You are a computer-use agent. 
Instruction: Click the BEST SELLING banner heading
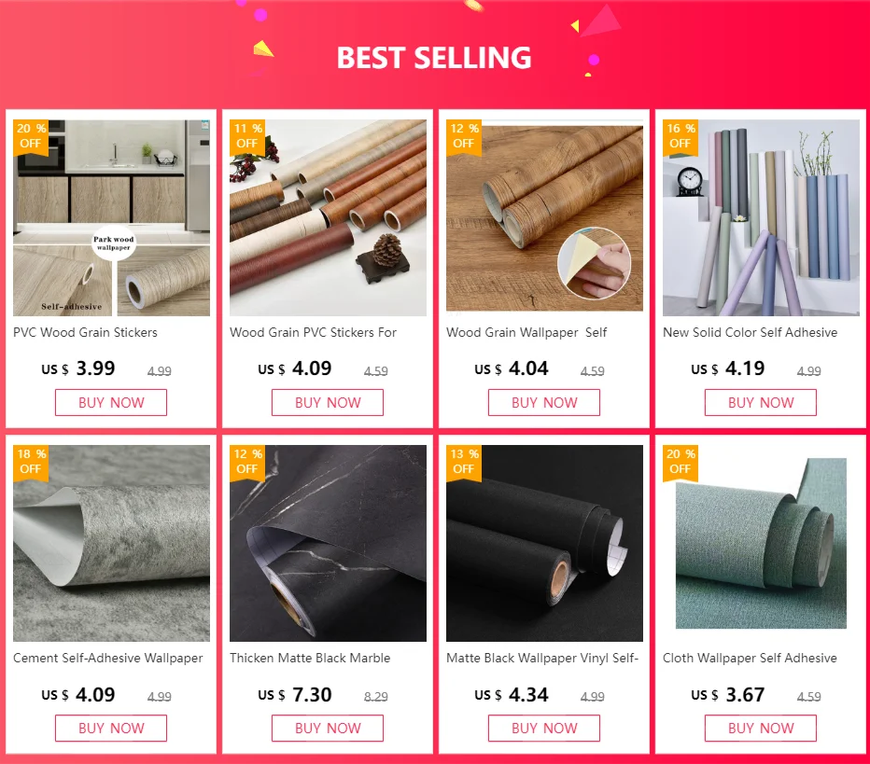(434, 58)
